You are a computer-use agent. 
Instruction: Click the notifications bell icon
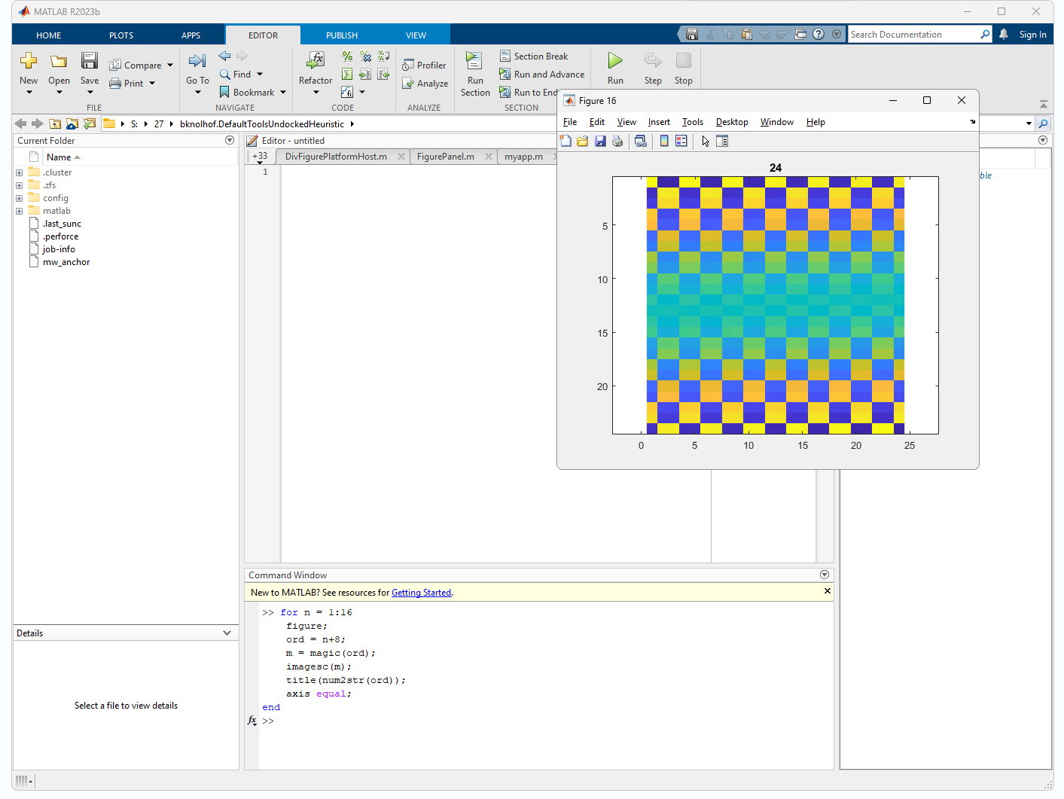click(x=1004, y=34)
